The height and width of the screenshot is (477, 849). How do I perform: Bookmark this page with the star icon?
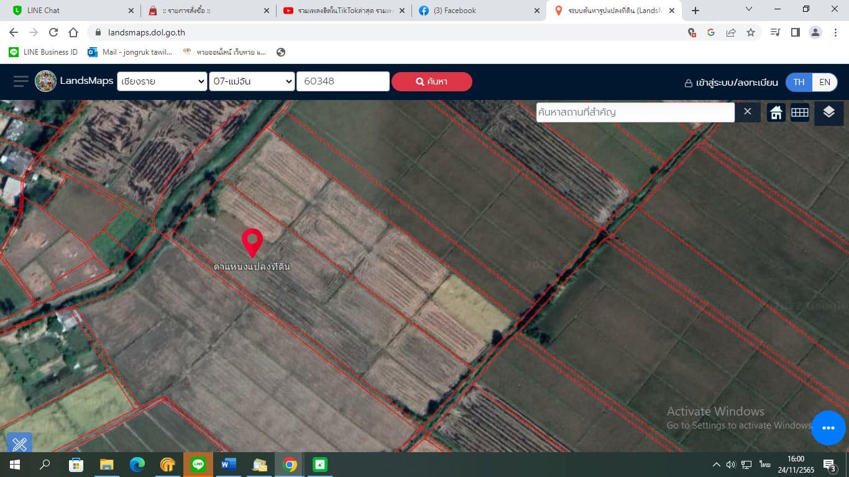tap(751, 32)
